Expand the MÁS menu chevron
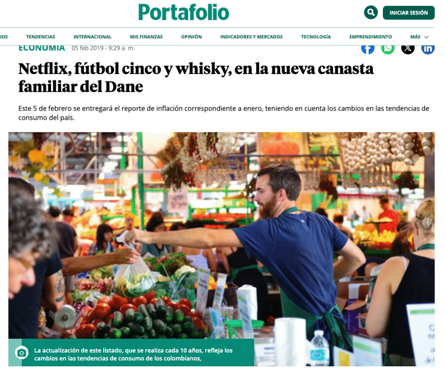 pyautogui.click(x=426, y=37)
